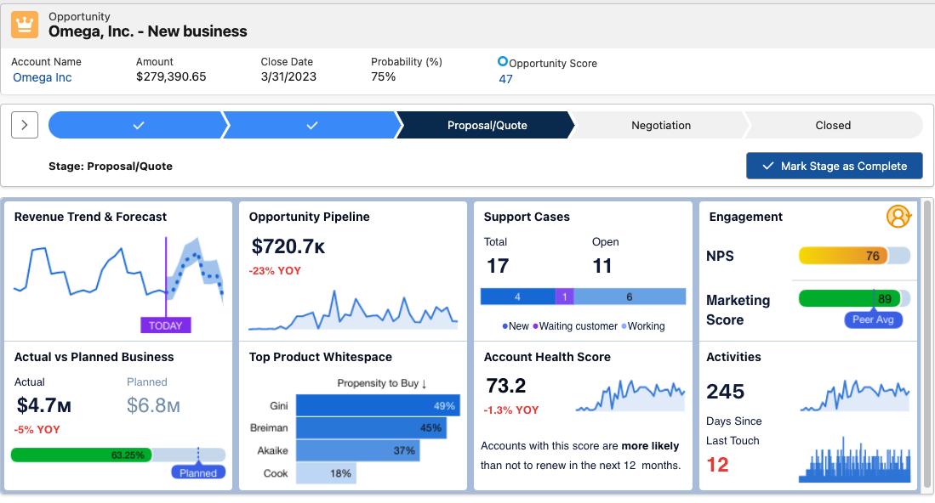Image resolution: width=935 pixels, height=503 pixels.
Task: Open the Omega Inc account link
Action: pyautogui.click(x=43, y=77)
